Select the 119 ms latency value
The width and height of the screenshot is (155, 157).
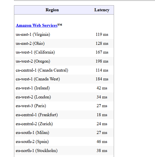point(102,35)
